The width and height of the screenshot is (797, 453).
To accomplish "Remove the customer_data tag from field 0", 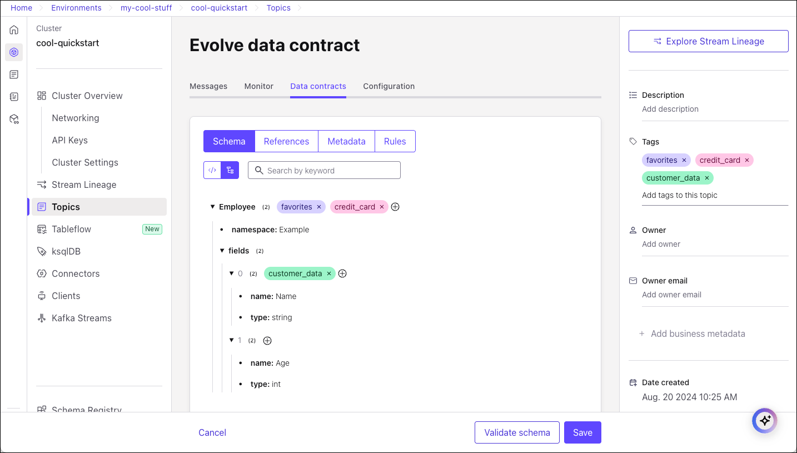I will [x=329, y=273].
